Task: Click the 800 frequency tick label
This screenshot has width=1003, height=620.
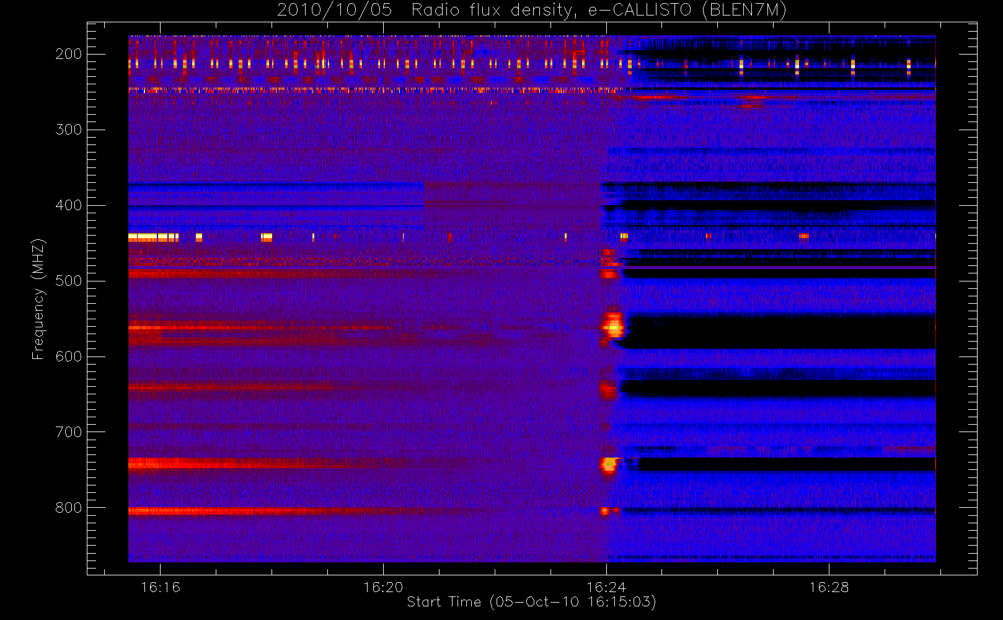Action: click(x=69, y=508)
